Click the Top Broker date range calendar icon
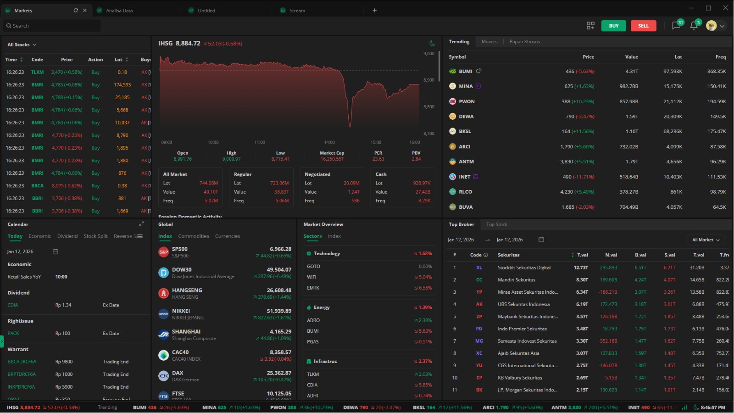 pos(541,240)
